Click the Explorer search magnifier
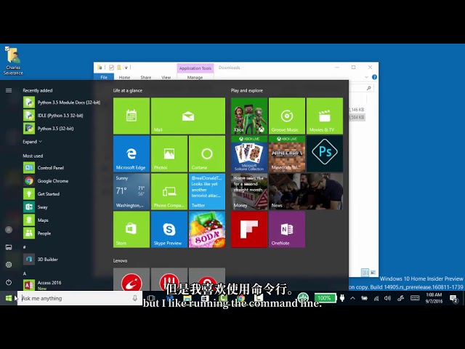Image resolution: width=465 pixels, height=349 pixels. click(x=368, y=88)
